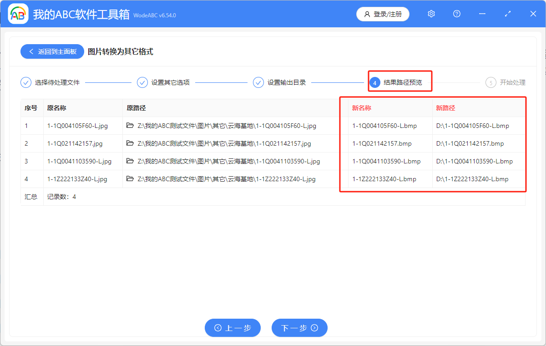
Task: Click the folder icon on the 1-Z222133Z40-L.jpg row
Action: coord(130,179)
